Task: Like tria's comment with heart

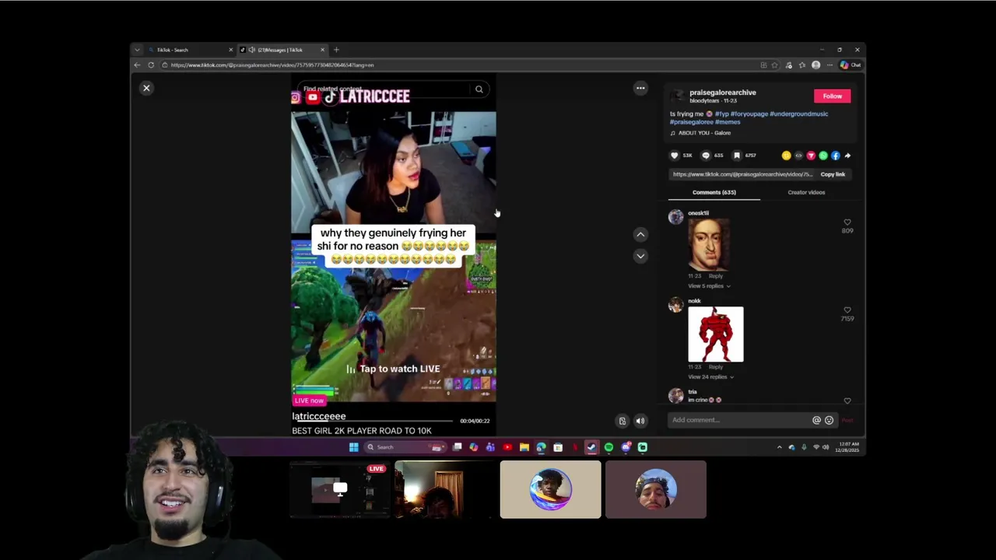Action: tap(847, 401)
